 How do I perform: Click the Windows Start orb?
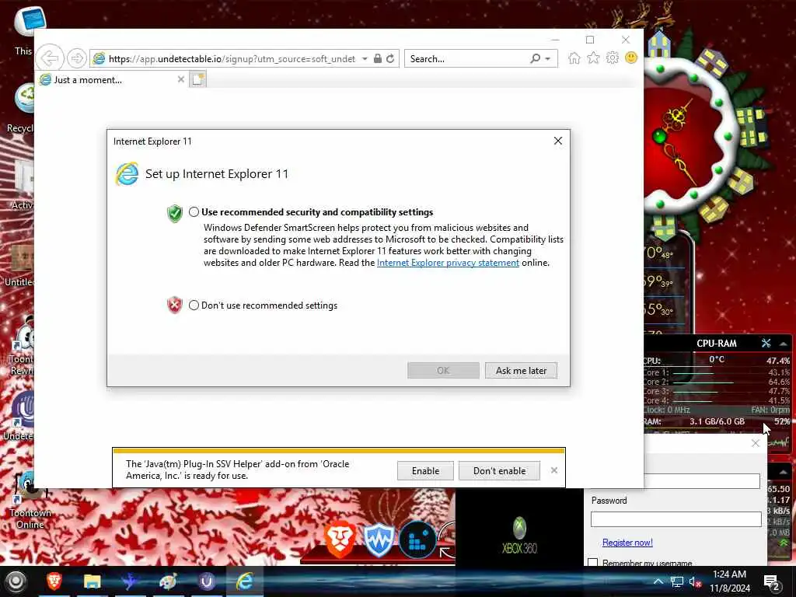16,581
